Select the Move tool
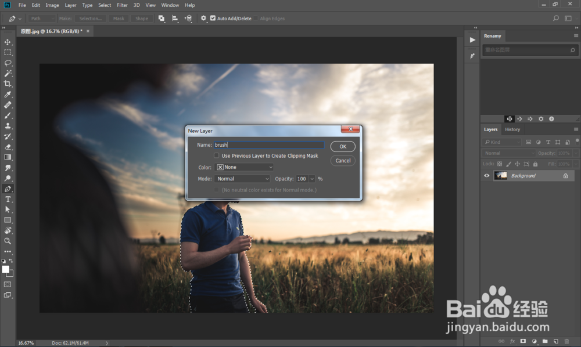The height and width of the screenshot is (347, 581). tap(8, 42)
